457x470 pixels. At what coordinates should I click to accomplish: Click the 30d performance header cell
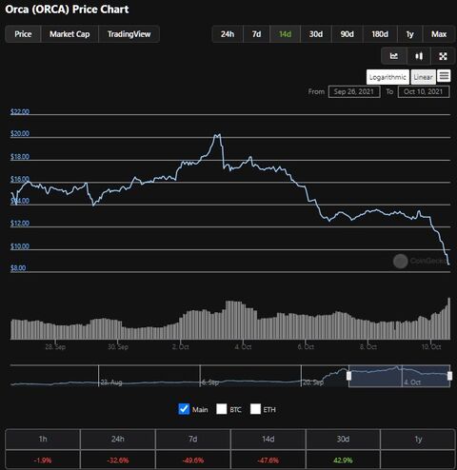pos(343,439)
